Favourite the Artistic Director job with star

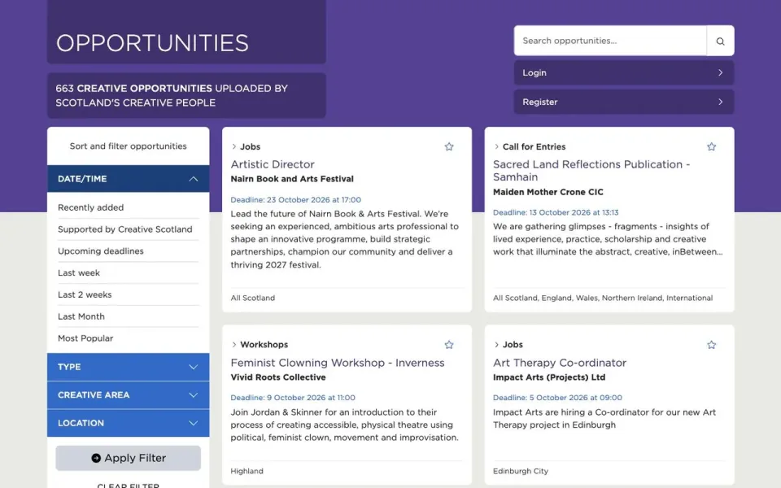coord(449,146)
